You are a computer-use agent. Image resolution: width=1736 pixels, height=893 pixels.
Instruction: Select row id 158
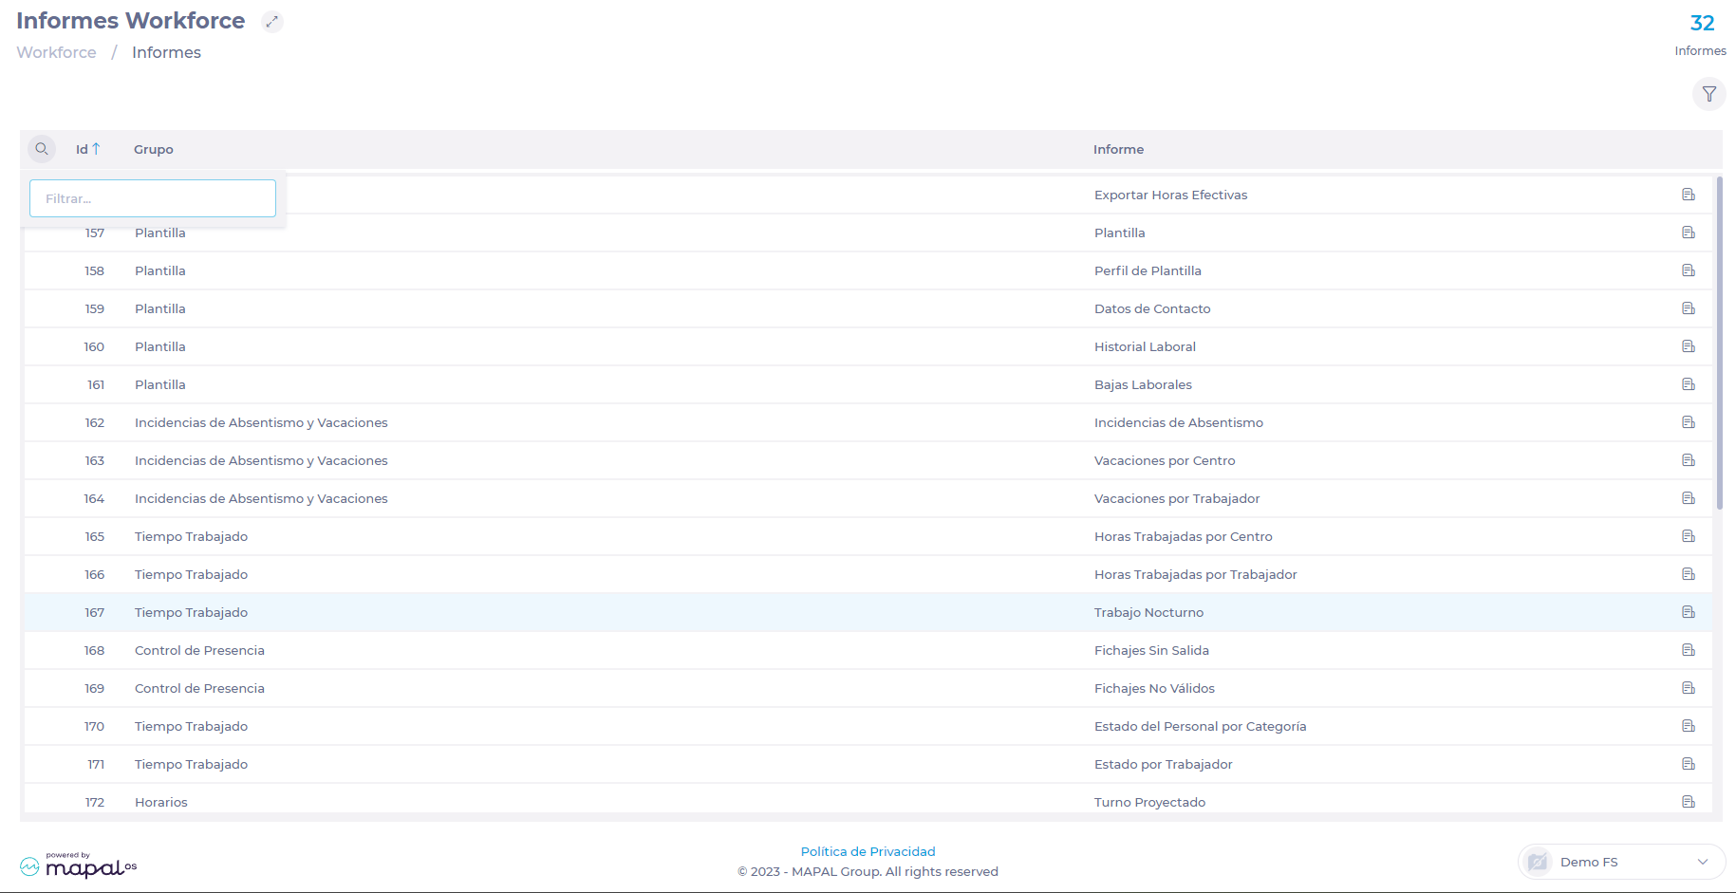[95, 270]
